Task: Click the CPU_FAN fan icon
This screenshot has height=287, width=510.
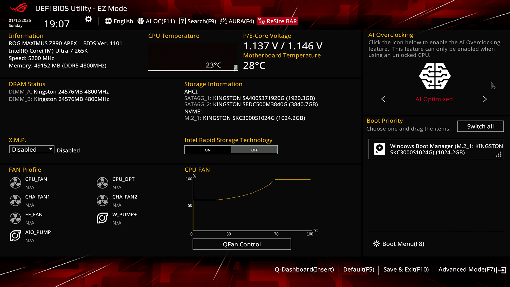Action: click(15, 183)
